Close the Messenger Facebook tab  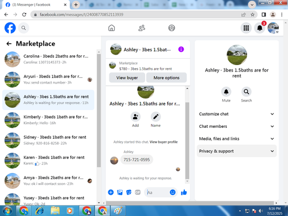coord(65,5)
